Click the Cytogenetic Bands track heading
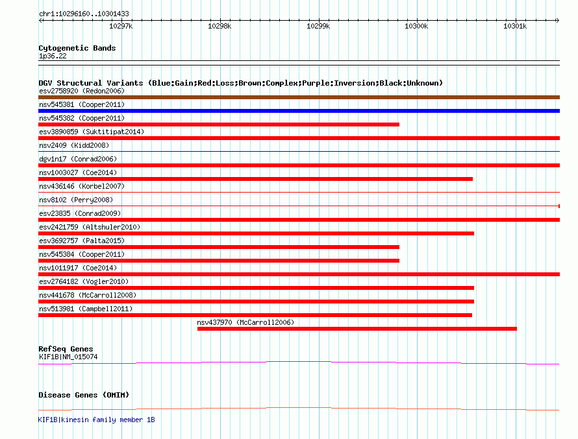Viewport: 578px width, 439px height. 77,48
